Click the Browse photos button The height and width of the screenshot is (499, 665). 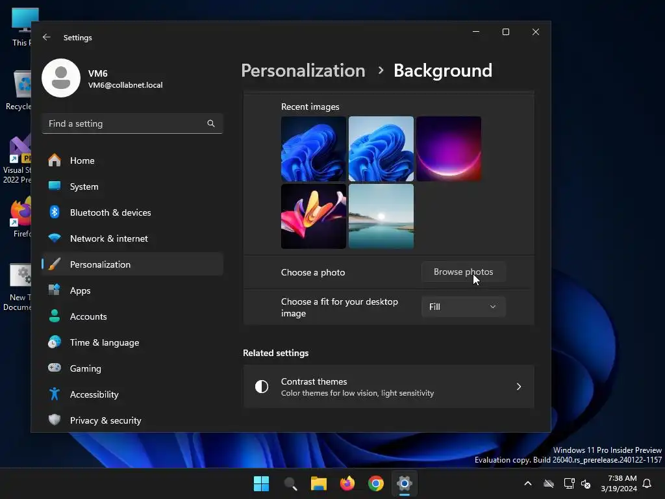point(463,272)
